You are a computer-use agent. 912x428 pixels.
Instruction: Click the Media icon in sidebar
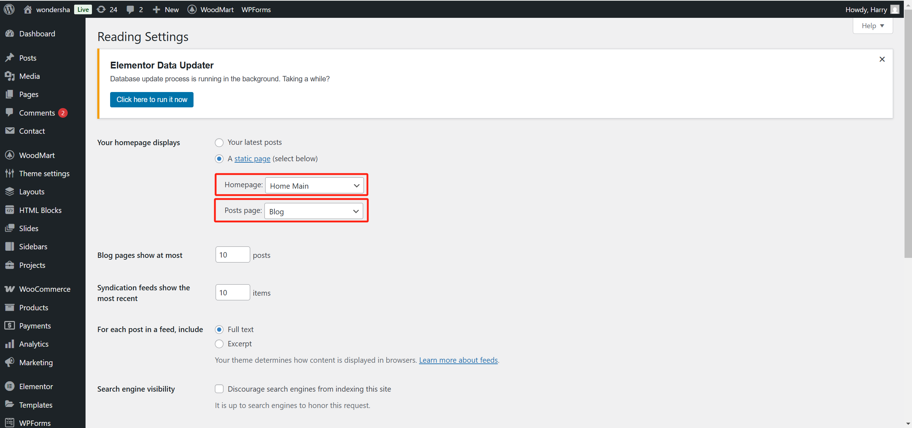10,76
